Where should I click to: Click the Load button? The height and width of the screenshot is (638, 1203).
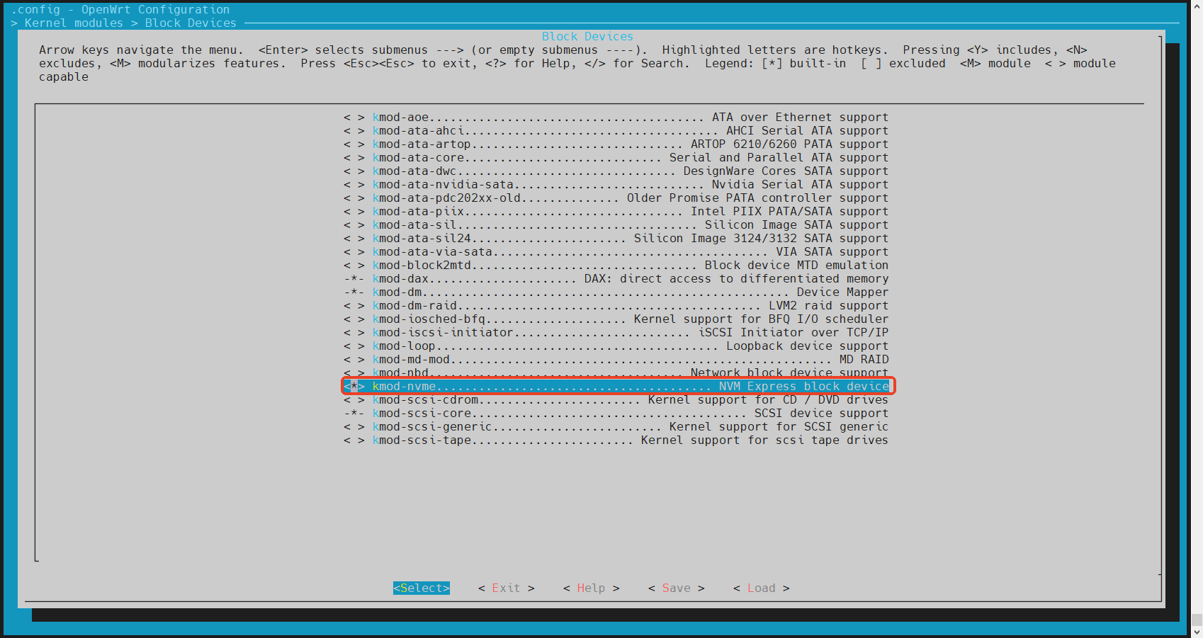coord(761,588)
